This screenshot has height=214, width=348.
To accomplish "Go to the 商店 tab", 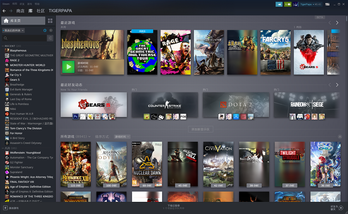I will pyautogui.click(x=21, y=11).
